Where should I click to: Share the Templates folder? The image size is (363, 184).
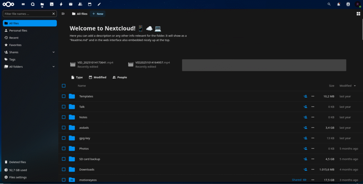tap(305, 96)
